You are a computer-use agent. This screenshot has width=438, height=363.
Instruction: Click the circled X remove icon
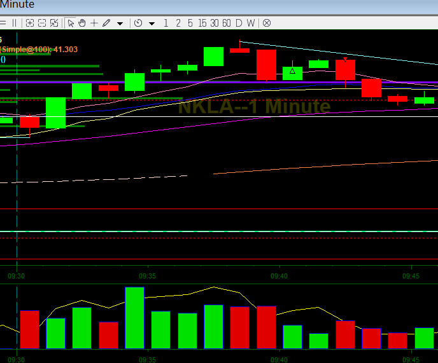pyautogui.click(x=267, y=23)
